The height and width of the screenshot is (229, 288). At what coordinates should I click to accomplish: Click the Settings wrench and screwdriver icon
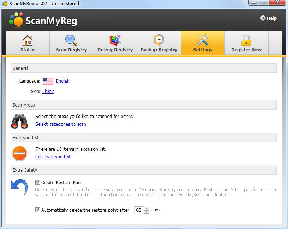click(x=203, y=40)
